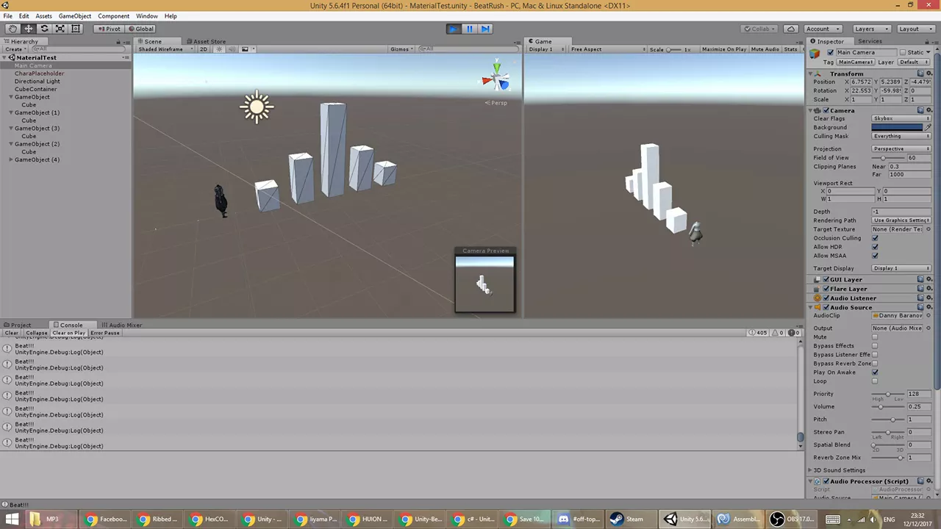Select the Rect transform tool
The height and width of the screenshot is (529, 941).
[76, 29]
